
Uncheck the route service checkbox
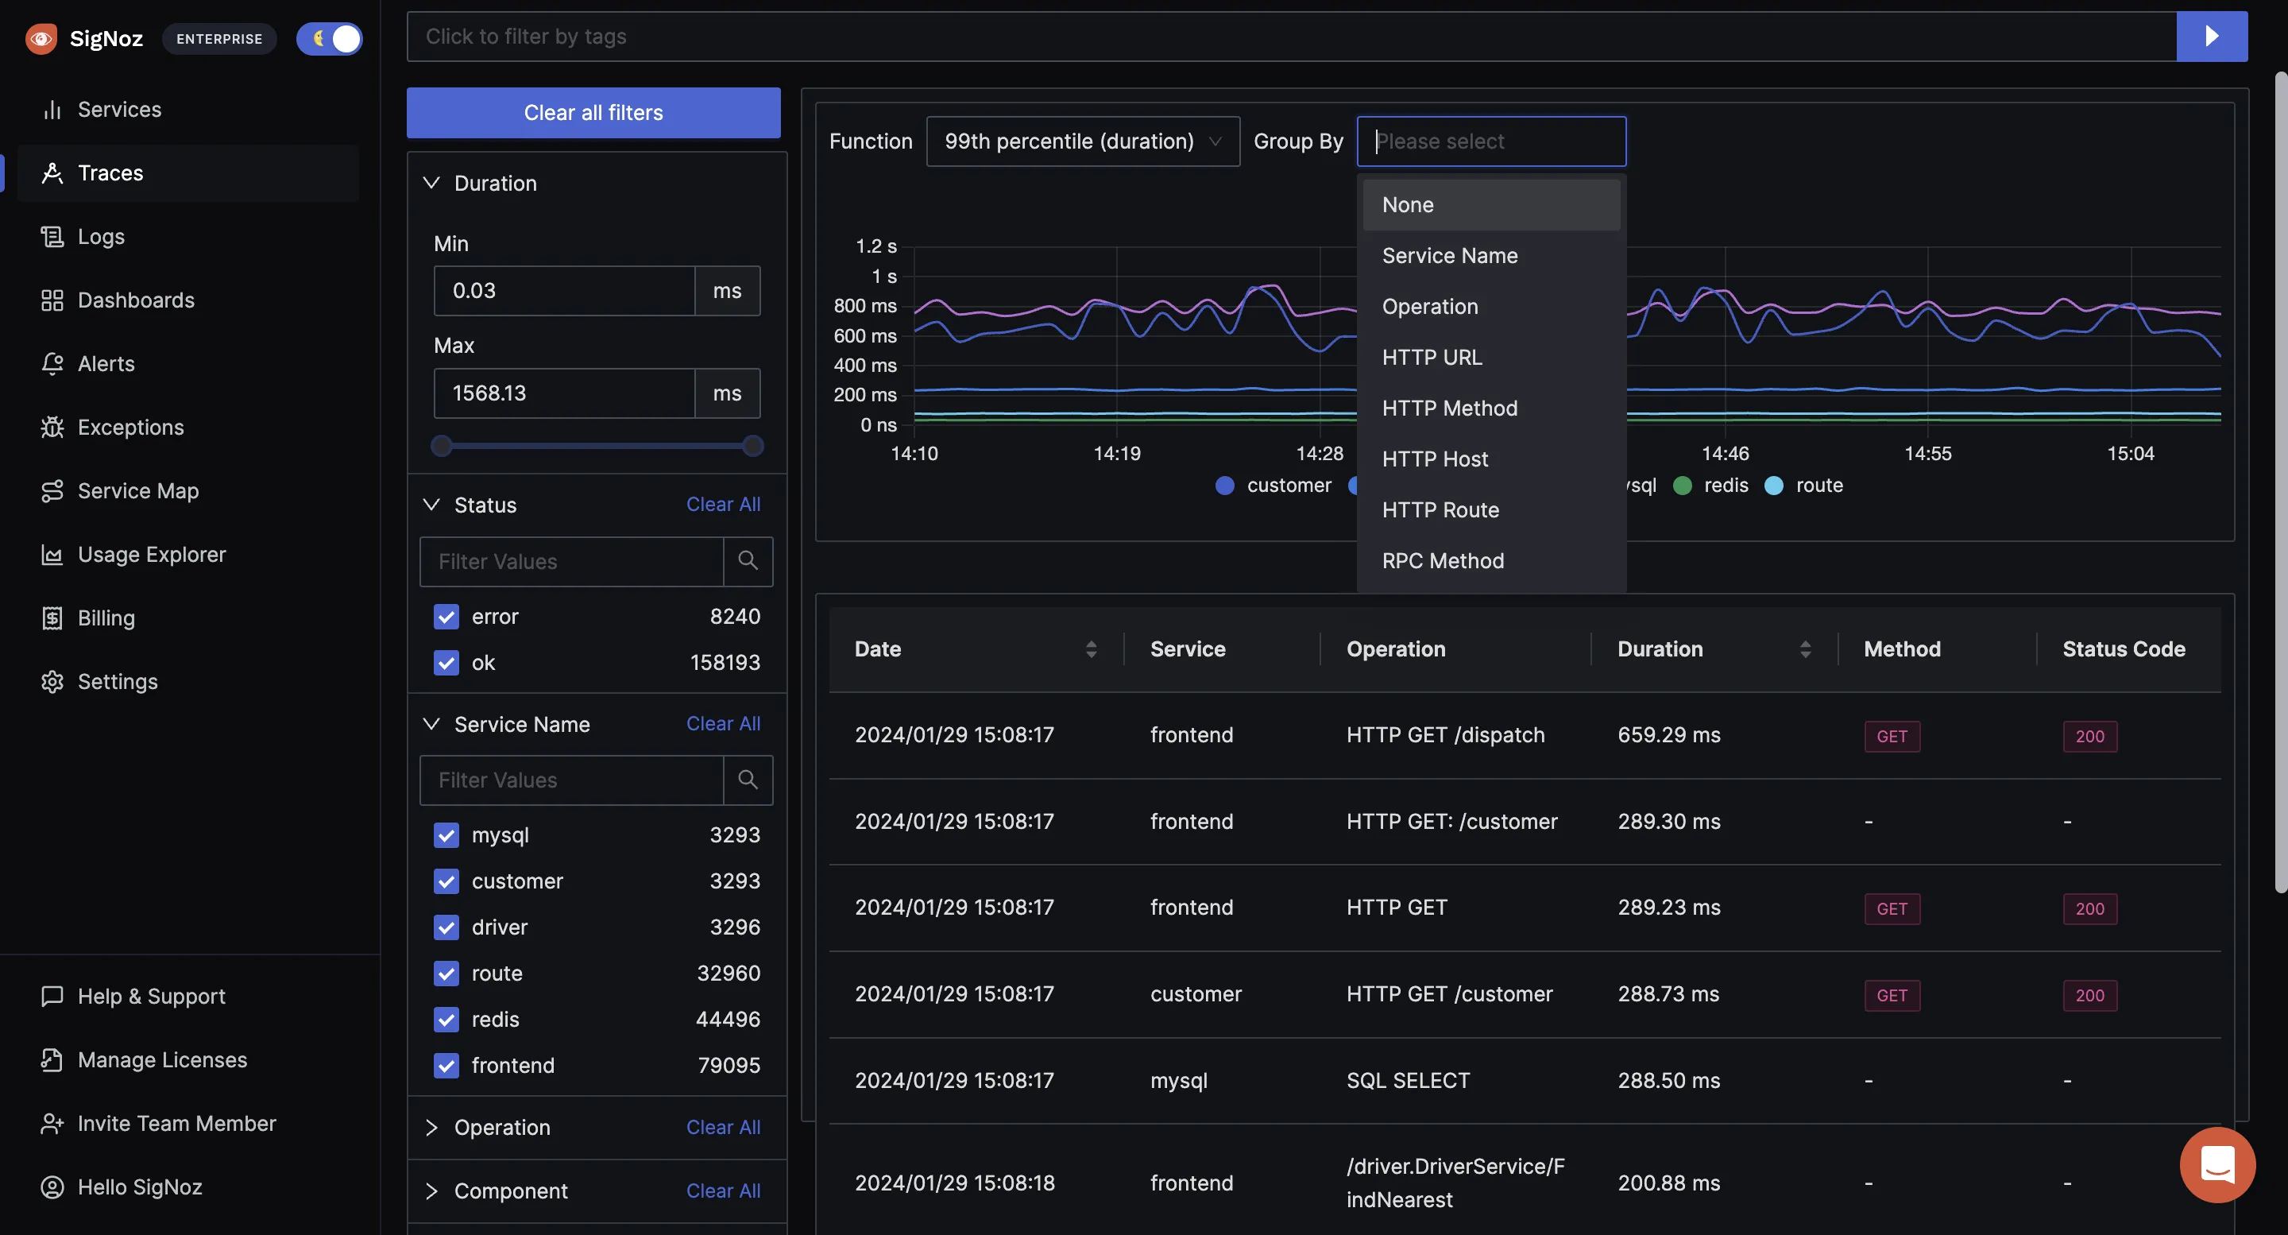[446, 974]
